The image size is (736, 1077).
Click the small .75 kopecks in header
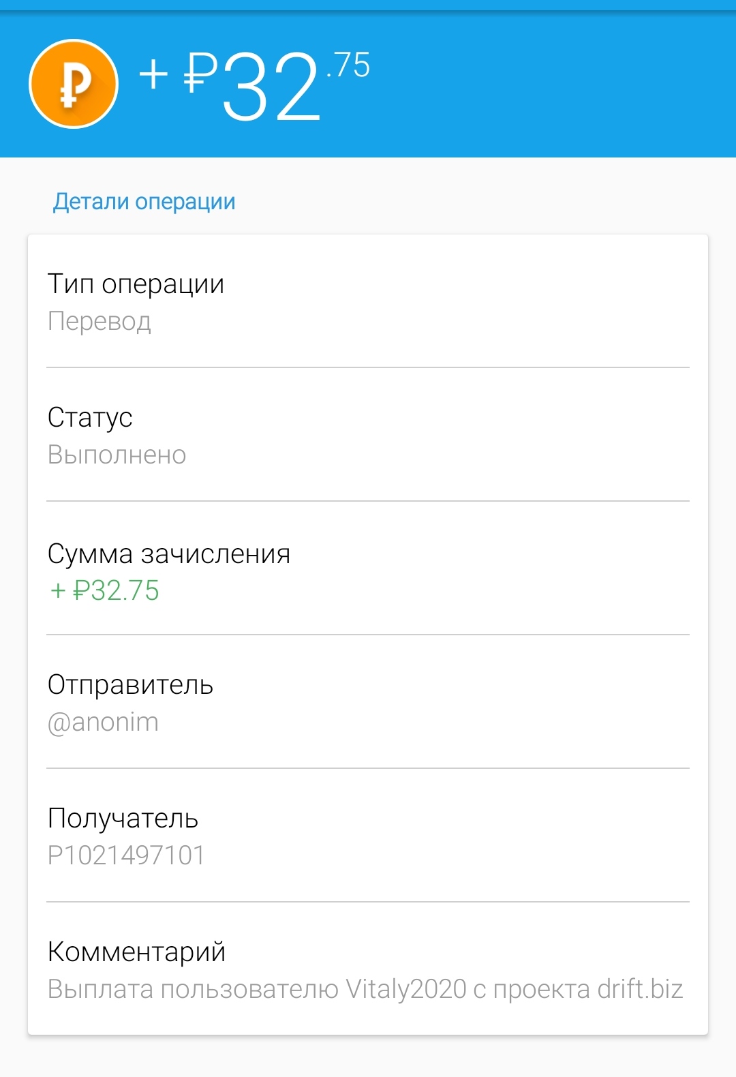pyautogui.click(x=348, y=65)
